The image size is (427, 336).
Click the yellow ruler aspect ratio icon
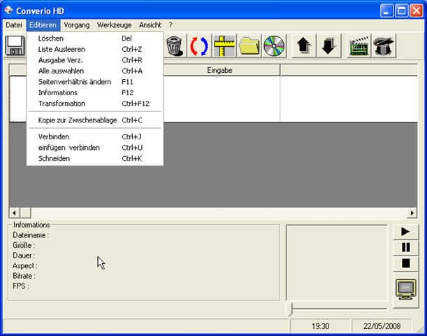click(x=224, y=45)
